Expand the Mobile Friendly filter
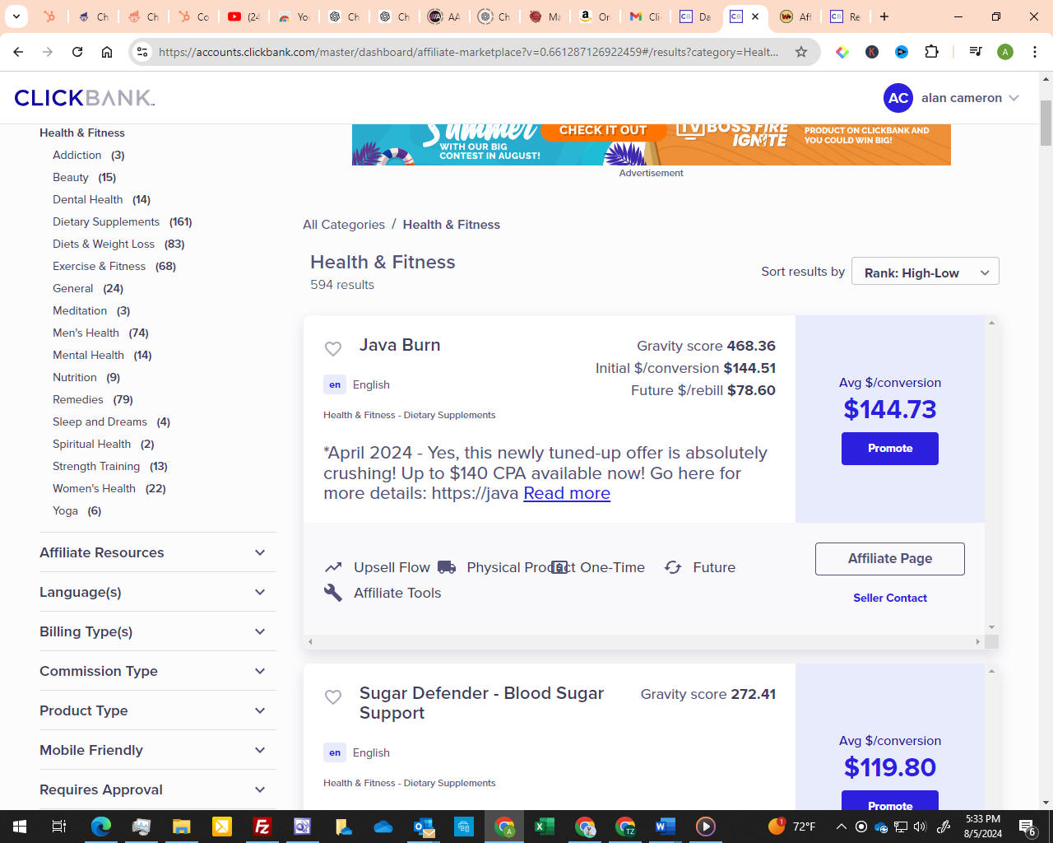Screen dimensions: 1053x843 pos(157,750)
